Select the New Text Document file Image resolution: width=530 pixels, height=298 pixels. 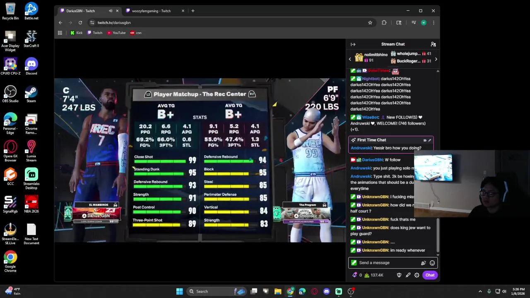[x=31, y=234]
